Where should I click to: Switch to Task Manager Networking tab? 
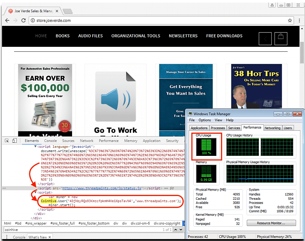[273, 128]
